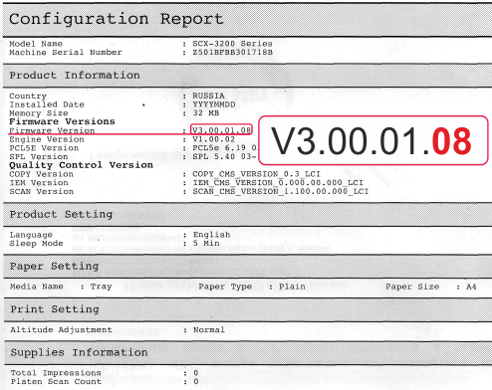
Task: Click 'SCAN_CMS_VERSION_1.100.00.000_LCI' value
Action: point(281,192)
